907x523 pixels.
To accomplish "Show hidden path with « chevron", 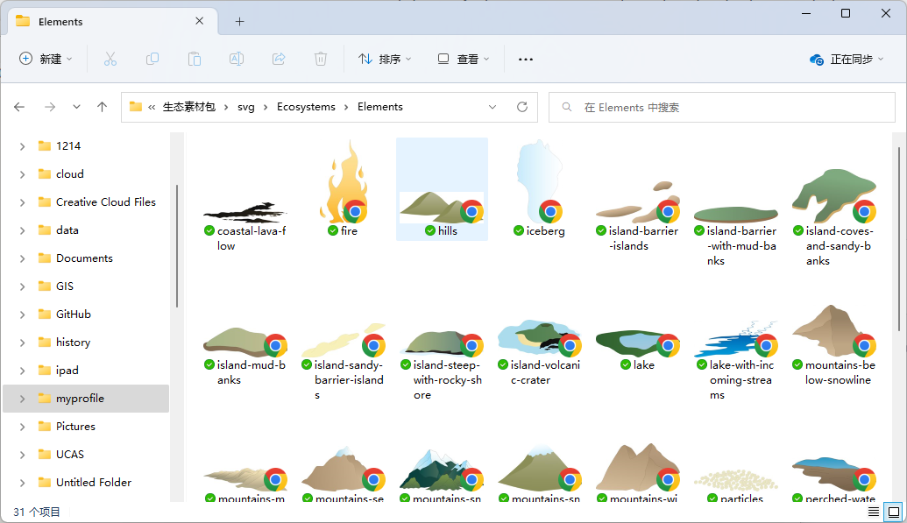I will coord(152,107).
